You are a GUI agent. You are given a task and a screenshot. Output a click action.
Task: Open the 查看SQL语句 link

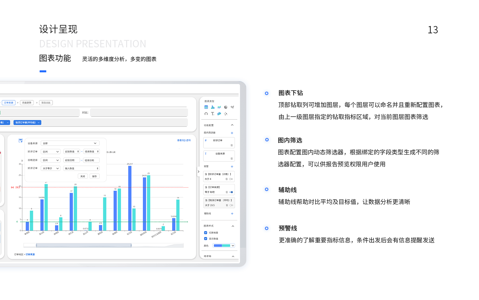(184, 140)
